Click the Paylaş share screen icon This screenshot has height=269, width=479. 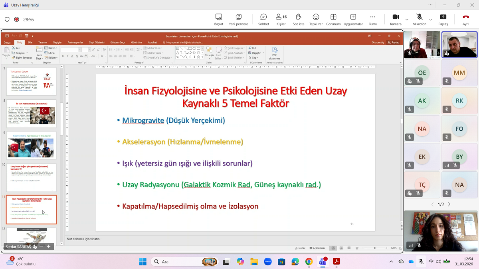pyautogui.click(x=443, y=19)
